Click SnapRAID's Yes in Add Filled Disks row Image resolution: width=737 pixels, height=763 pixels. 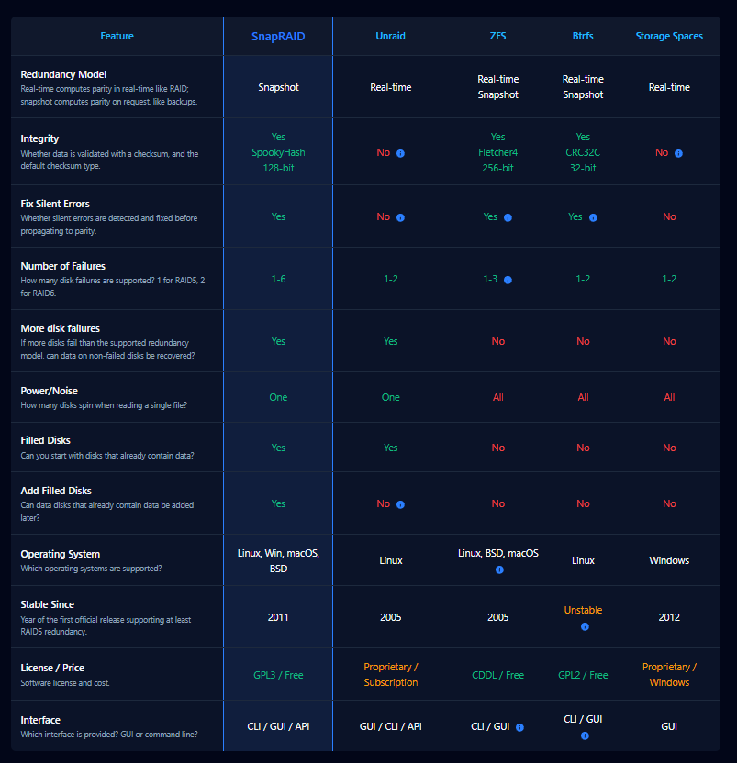pyautogui.click(x=278, y=503)
